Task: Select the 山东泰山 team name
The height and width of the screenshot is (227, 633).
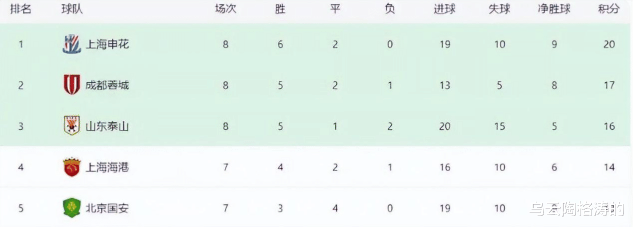Action: click(107, 126)
